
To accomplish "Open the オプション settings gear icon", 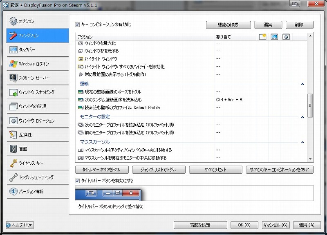I will tap(13, 21).
